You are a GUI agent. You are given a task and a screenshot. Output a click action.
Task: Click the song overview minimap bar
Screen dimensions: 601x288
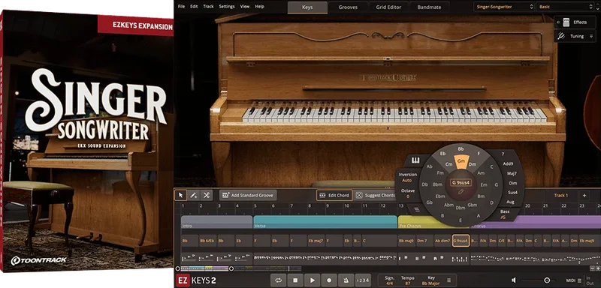[x=240, y=268]
